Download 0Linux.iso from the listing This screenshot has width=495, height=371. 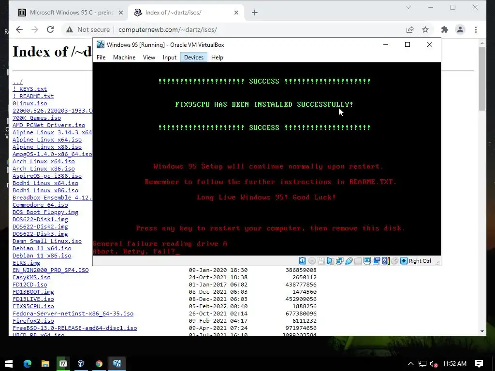coord(29,103)
